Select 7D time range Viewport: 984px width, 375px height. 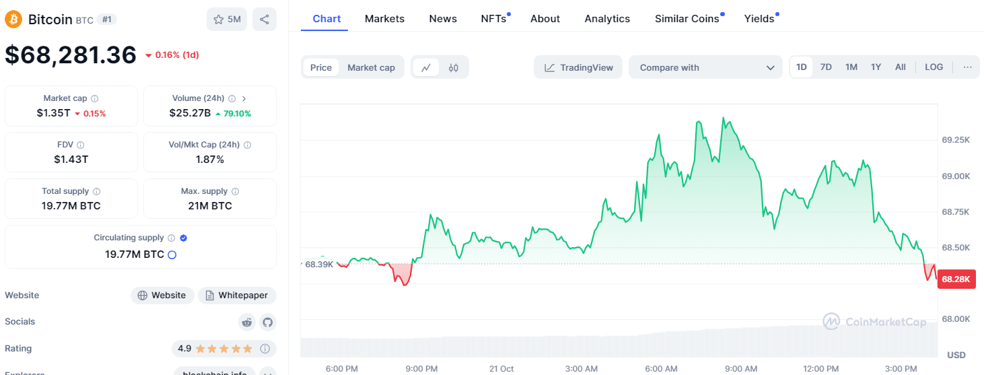pos(826,67)
